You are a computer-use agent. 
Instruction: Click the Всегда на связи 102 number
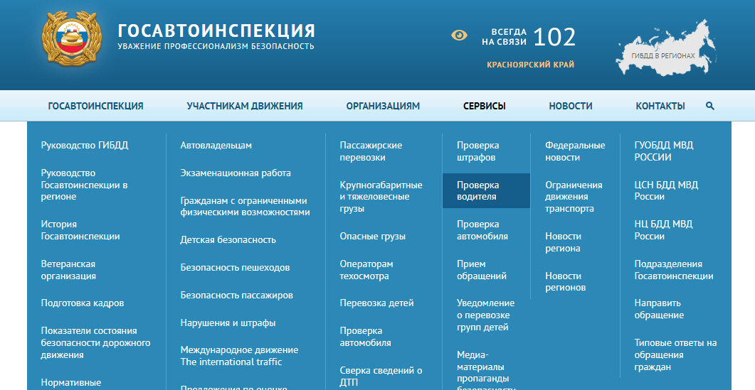529,37
